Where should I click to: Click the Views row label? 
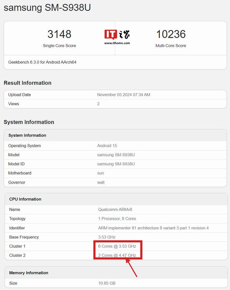point(13,104)
